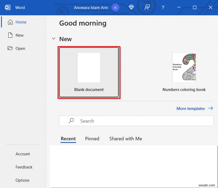Screen dimensions: 218x188
Task: Open Word Options
Action: click(x=22, y=180)
